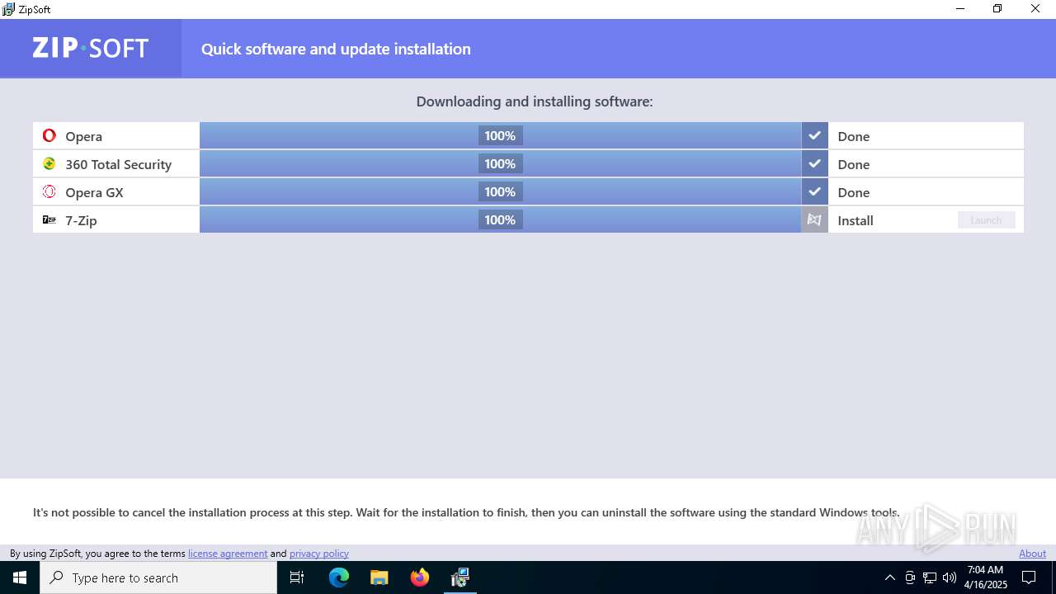
Task: Click the 7-Zip logo icon
Action: pyautogui.click(x=49, y=219)
